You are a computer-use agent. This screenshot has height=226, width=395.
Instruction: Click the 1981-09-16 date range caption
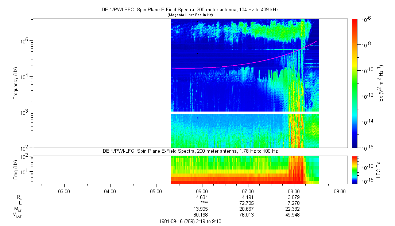pos(190,222)
